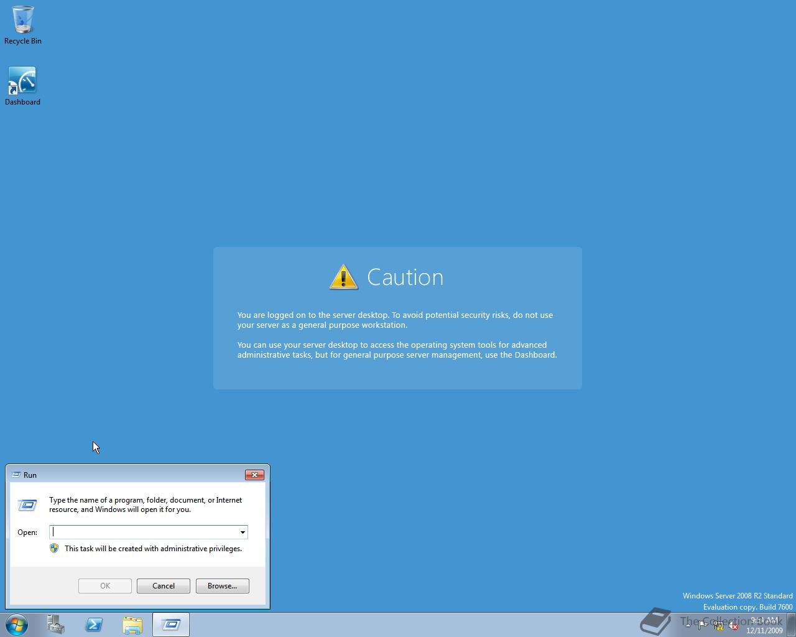This screenshot has height=637, width=796.
Task: Open the Action Center flag icon
Action: [x=703, y=626]
